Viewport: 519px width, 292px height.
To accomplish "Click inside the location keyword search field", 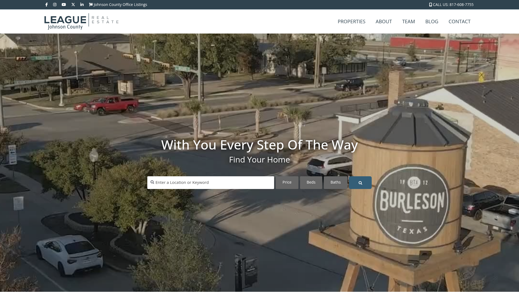I will coord(214,182).
